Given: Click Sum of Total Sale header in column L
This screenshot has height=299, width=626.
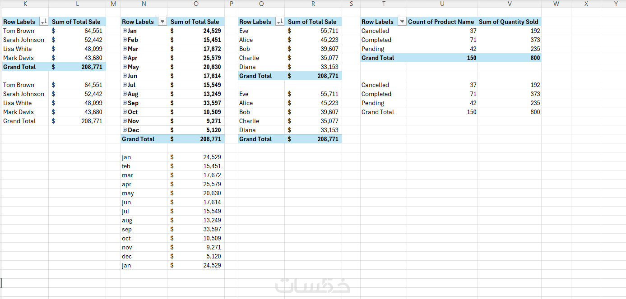Looking at the screenshot, I should coord(76,22).
